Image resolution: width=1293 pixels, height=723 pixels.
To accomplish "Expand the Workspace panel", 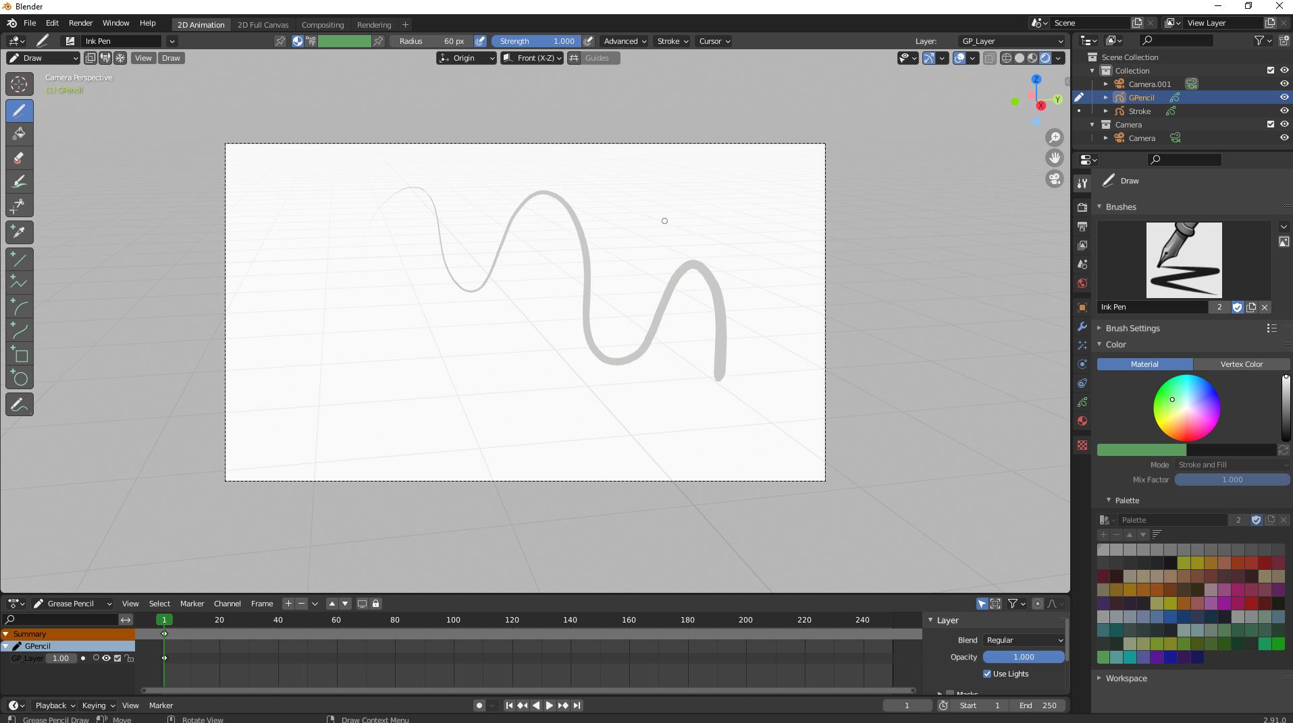I will (1126, 678).
